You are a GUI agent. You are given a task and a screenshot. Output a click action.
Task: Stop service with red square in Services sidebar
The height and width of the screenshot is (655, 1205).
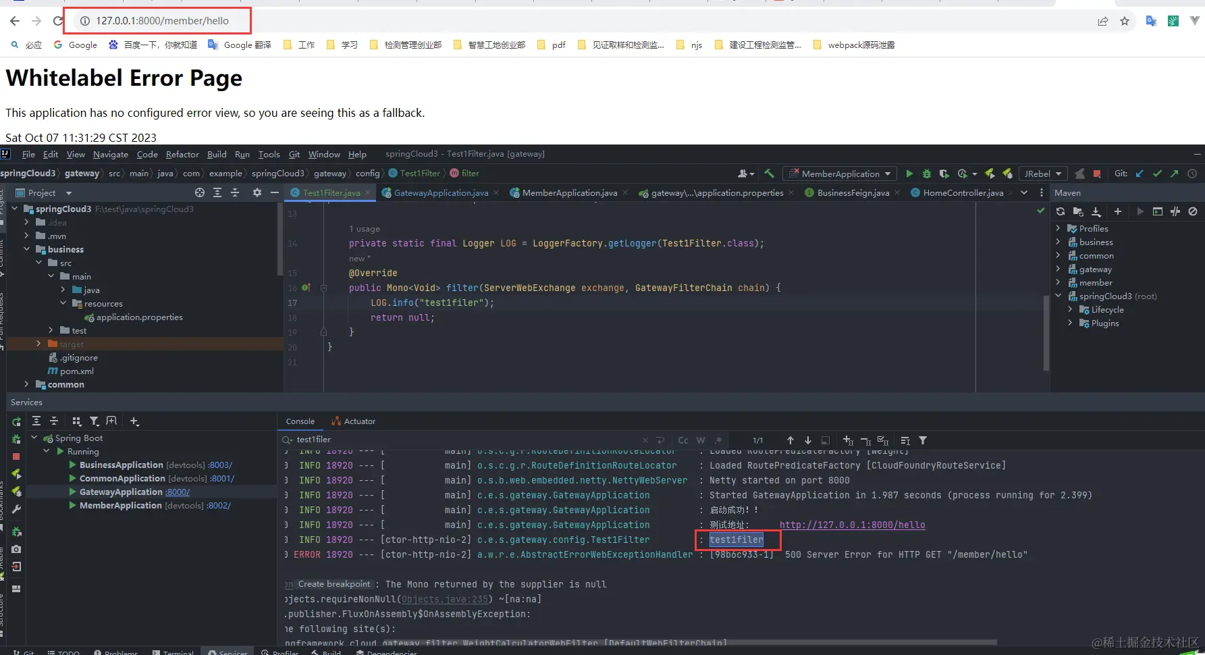(x=16, y=456)
